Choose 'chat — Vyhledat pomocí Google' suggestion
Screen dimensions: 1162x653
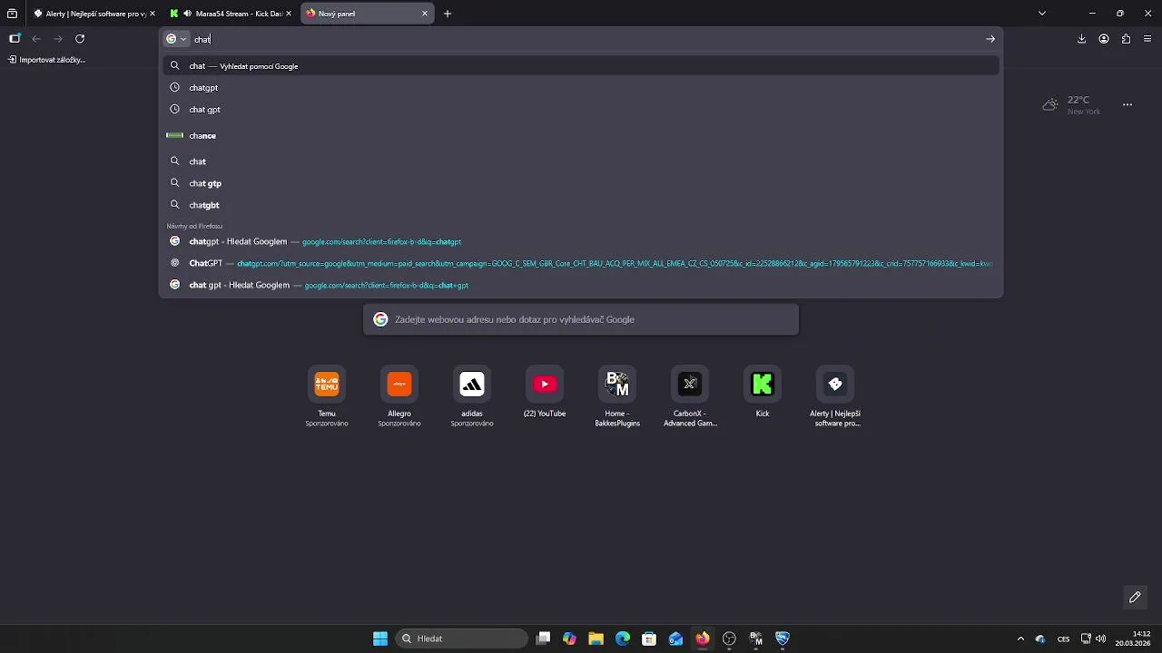pyautogui.click(x=581, y=66)
